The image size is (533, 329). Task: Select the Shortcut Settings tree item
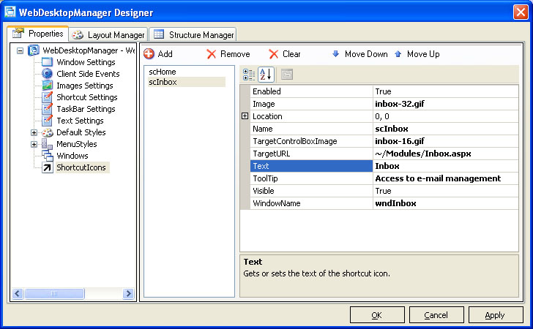coord(86,97)
